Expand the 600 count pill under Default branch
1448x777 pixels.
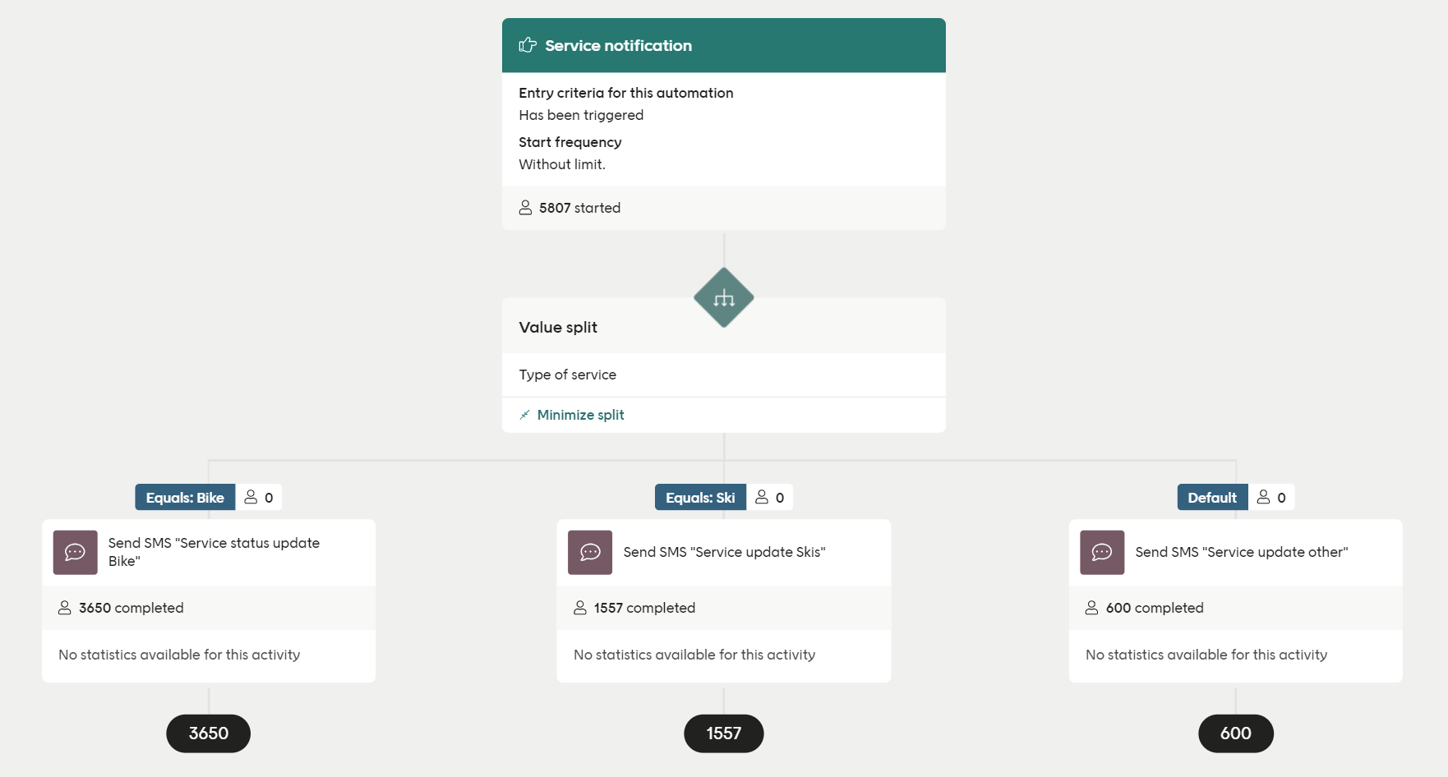click(x=1235, y=733)
